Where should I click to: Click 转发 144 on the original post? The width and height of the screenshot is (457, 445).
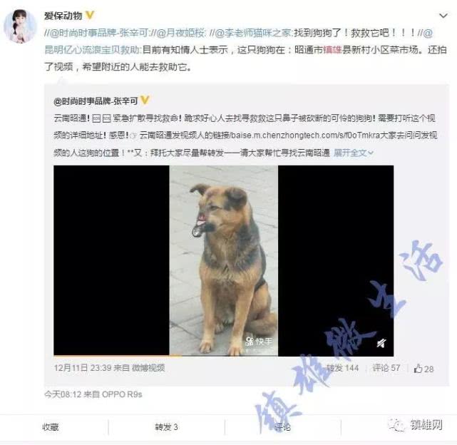click(x=342, y=368)
